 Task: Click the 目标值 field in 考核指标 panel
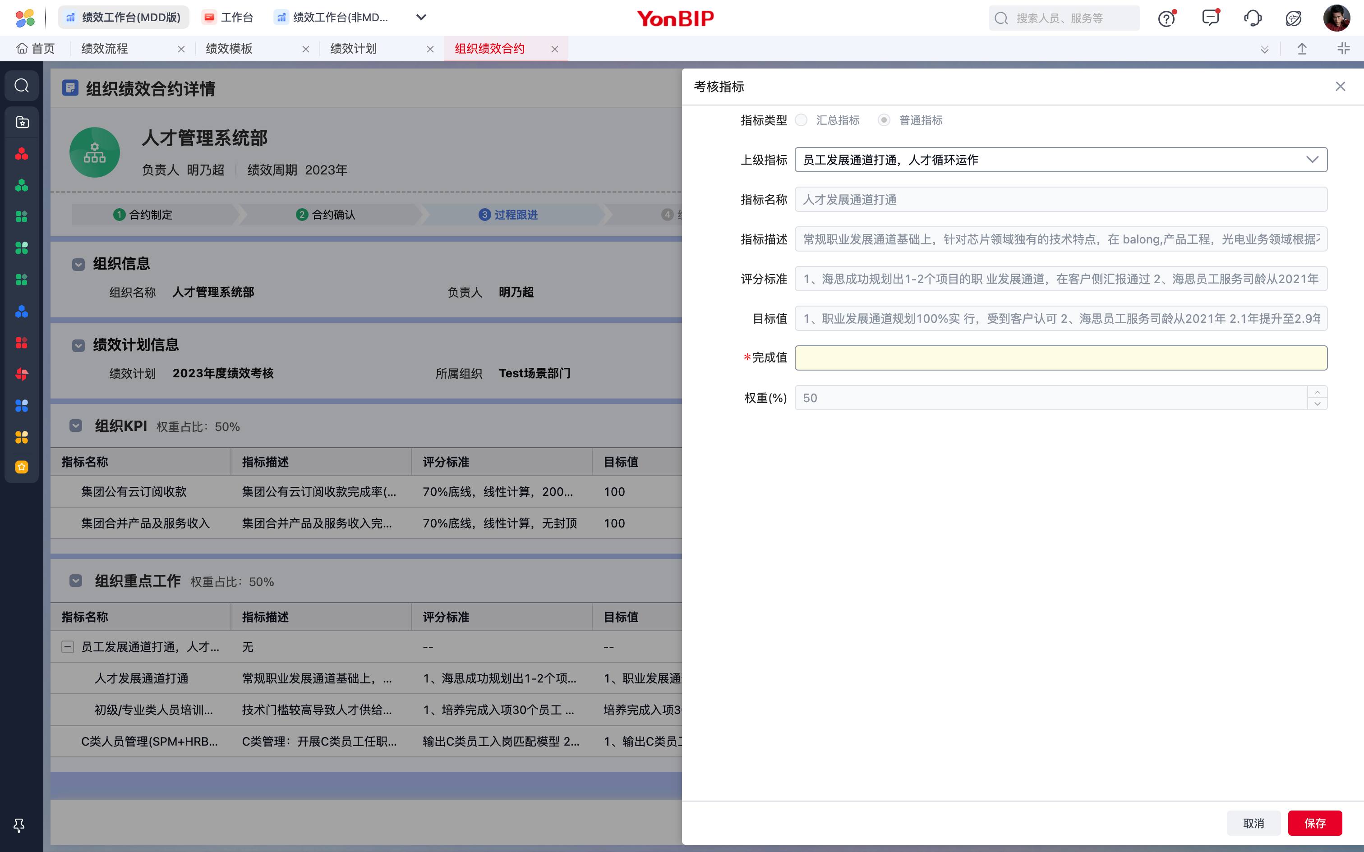(1061, 318)
